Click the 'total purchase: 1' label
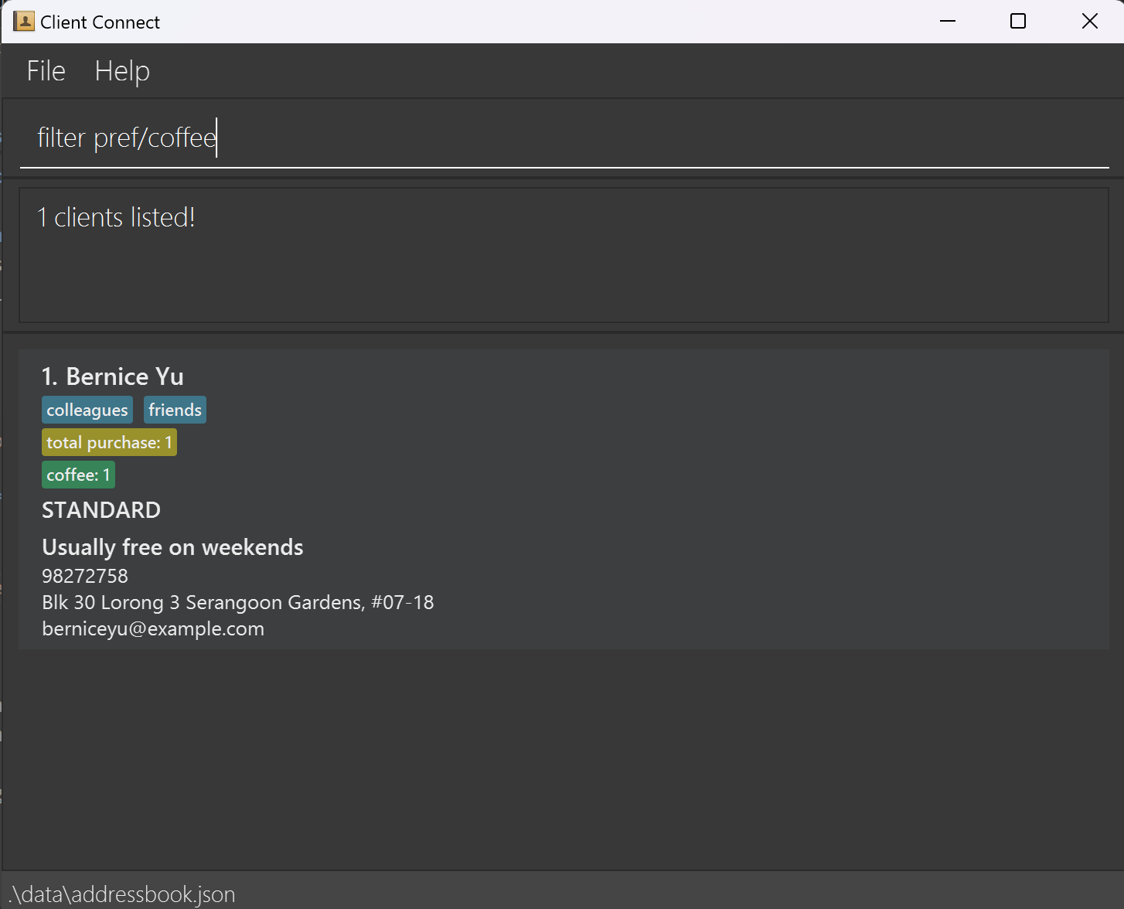The height and width of the screenshot is (909, 1124). [109, 442]
